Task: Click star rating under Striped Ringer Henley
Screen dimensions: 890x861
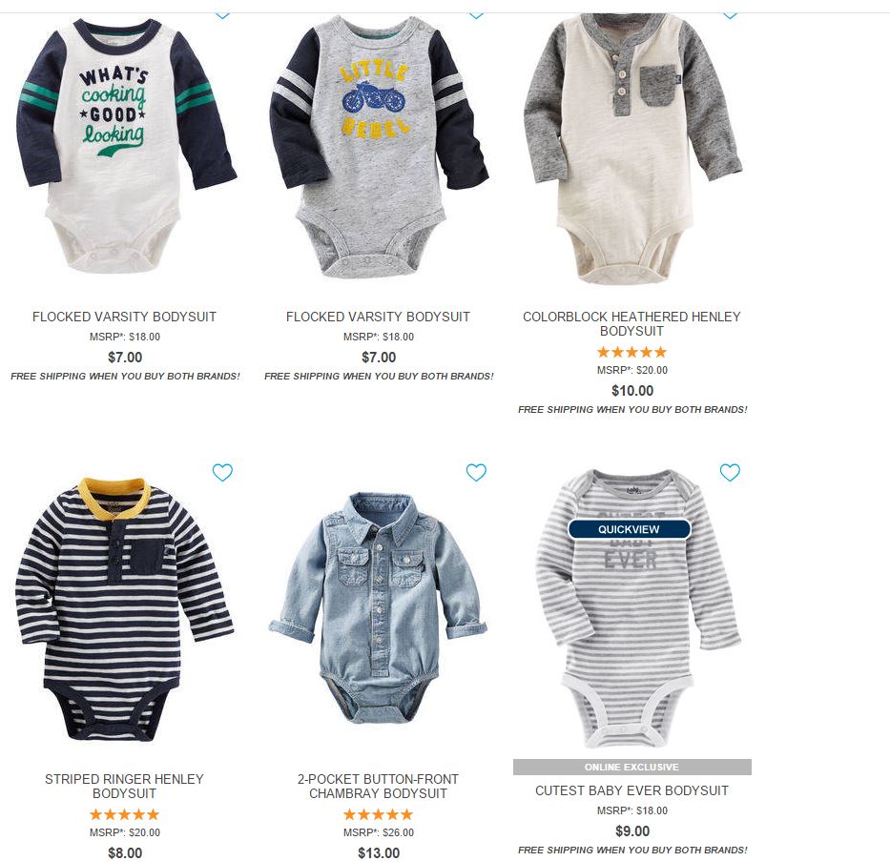Action: (124, 814)
